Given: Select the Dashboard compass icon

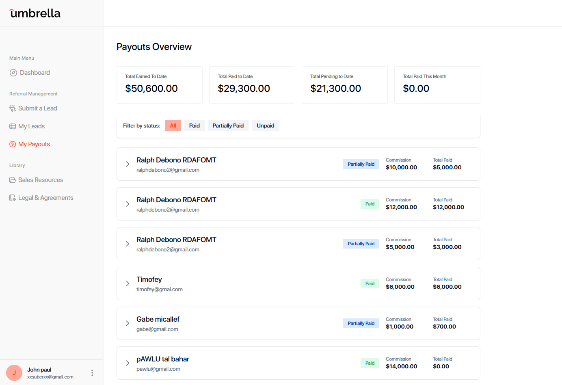Looking at the screenshot, I should click(12, 72).
